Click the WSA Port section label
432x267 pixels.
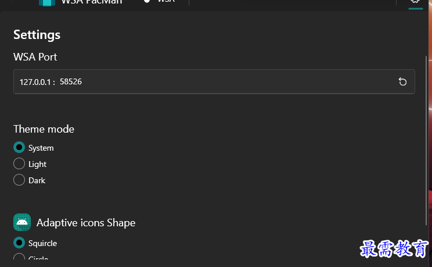click(35, 57)
